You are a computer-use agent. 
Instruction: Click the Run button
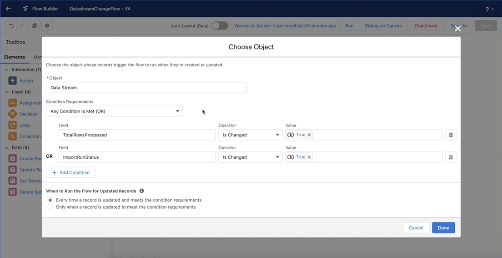pos(349,25)
